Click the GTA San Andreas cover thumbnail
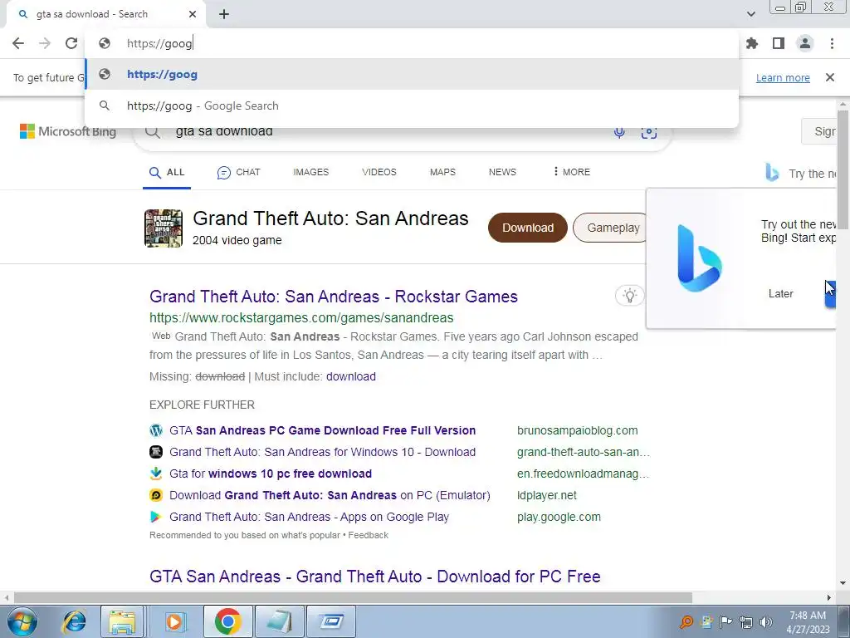This screenshot has height=638, width=850. coord(164,228)
